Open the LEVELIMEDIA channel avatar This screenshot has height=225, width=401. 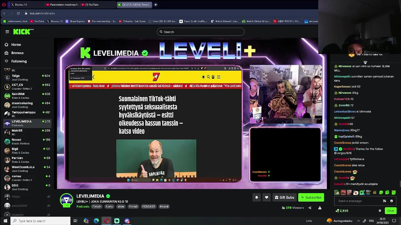tap(66, 200)
